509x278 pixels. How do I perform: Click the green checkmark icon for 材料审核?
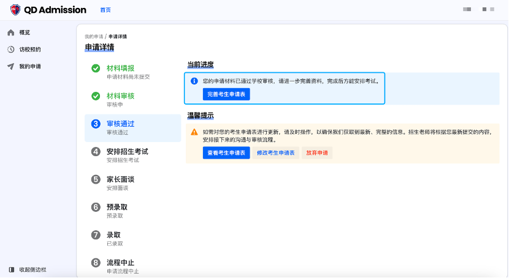[x=96, y=96]
